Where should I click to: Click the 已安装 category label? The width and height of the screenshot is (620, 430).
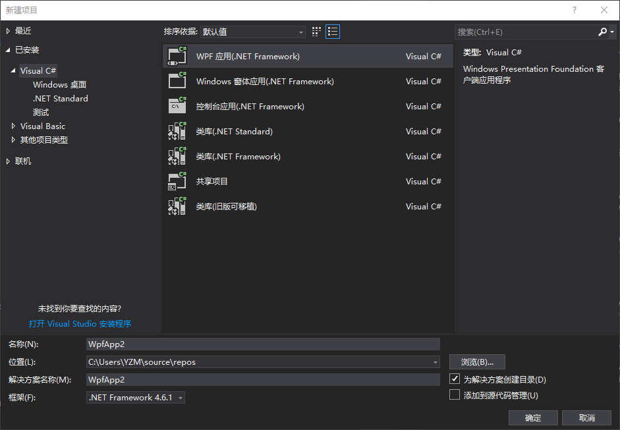point(27,50)
